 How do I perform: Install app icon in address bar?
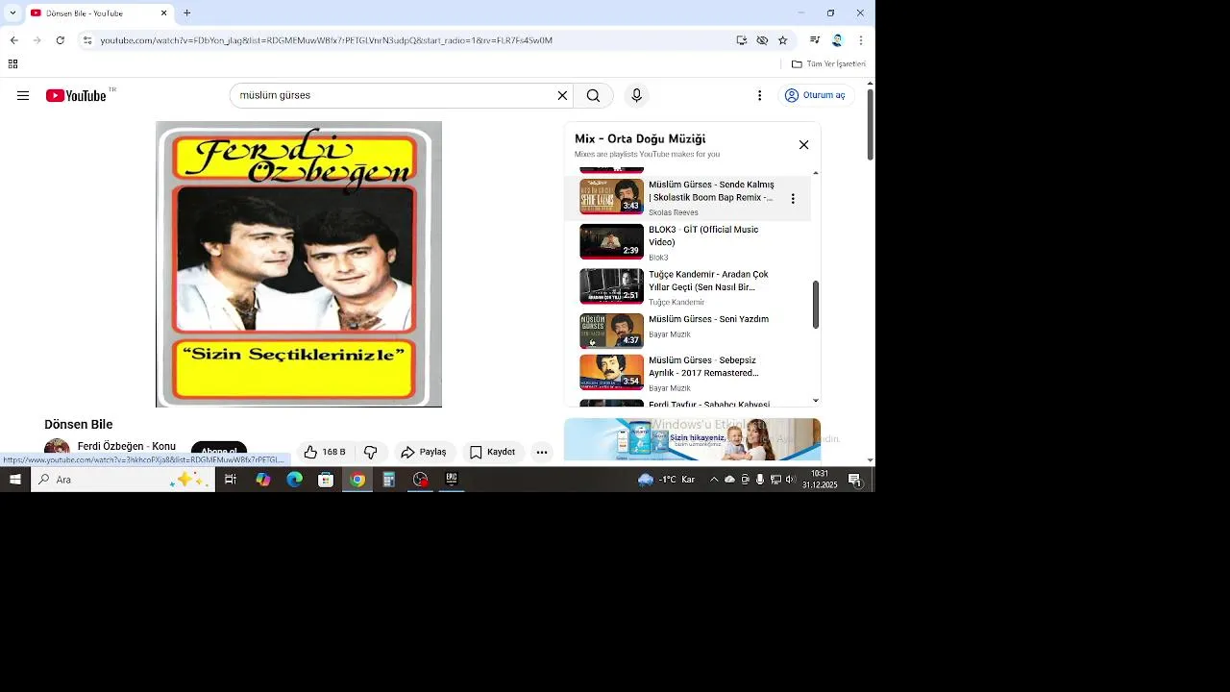pyautogui.click(x=742, y=40)
